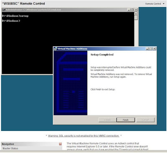Click the cmd scrollbar up arrow
Viewport: 167px width, 153px height.
(136, 14)
